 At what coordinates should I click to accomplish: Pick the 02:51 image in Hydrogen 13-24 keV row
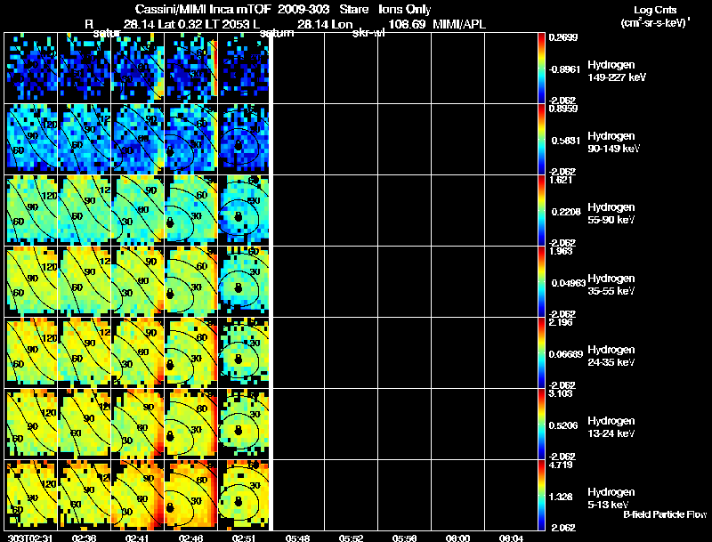tap(244, 425)
